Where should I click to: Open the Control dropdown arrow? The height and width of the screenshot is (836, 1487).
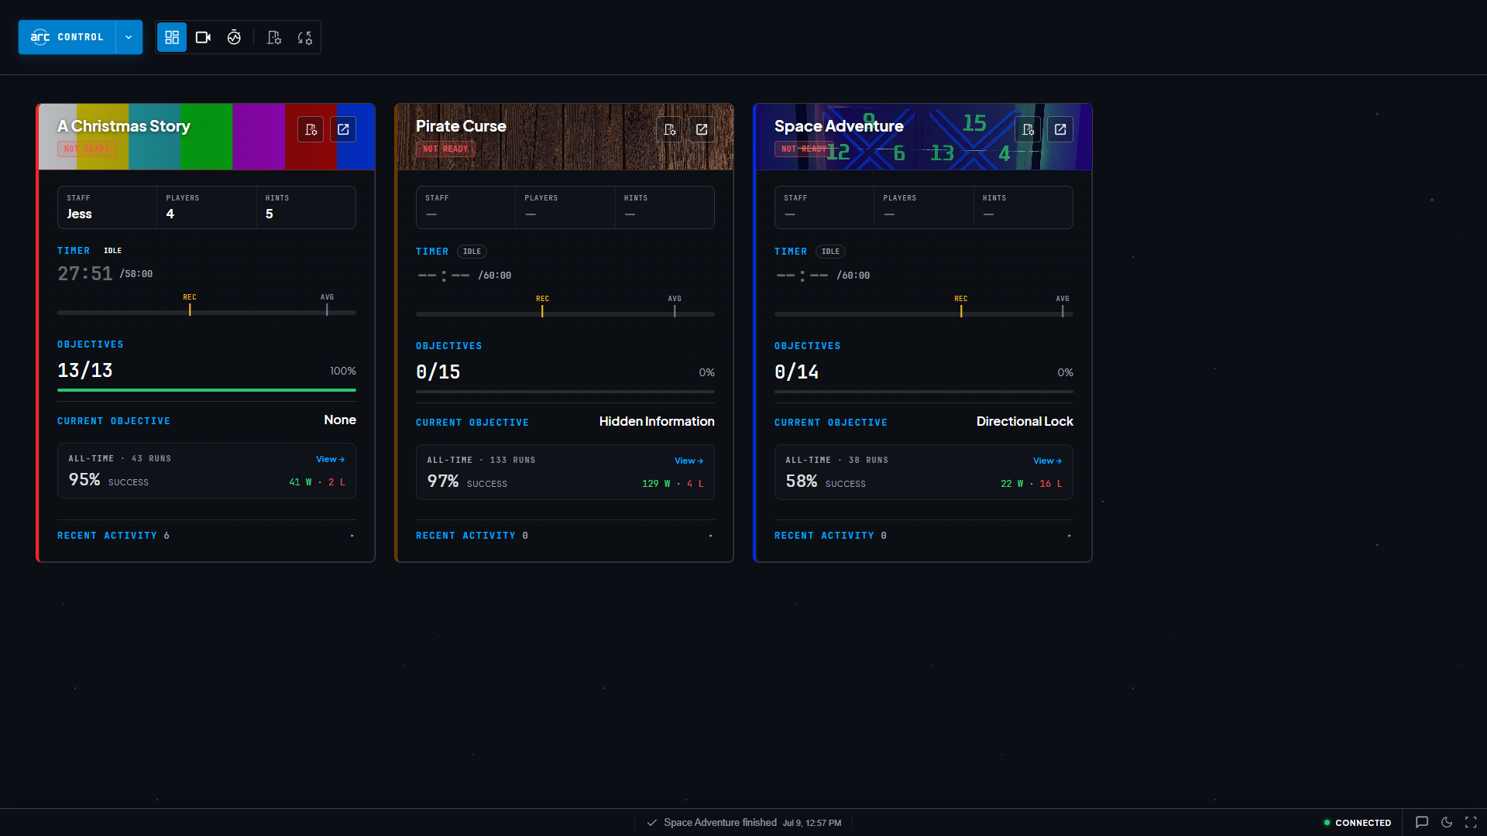click(129, 37)
